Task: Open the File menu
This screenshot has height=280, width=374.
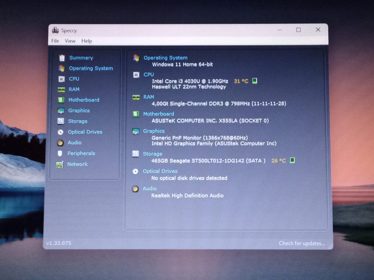Action: (55, 41)
